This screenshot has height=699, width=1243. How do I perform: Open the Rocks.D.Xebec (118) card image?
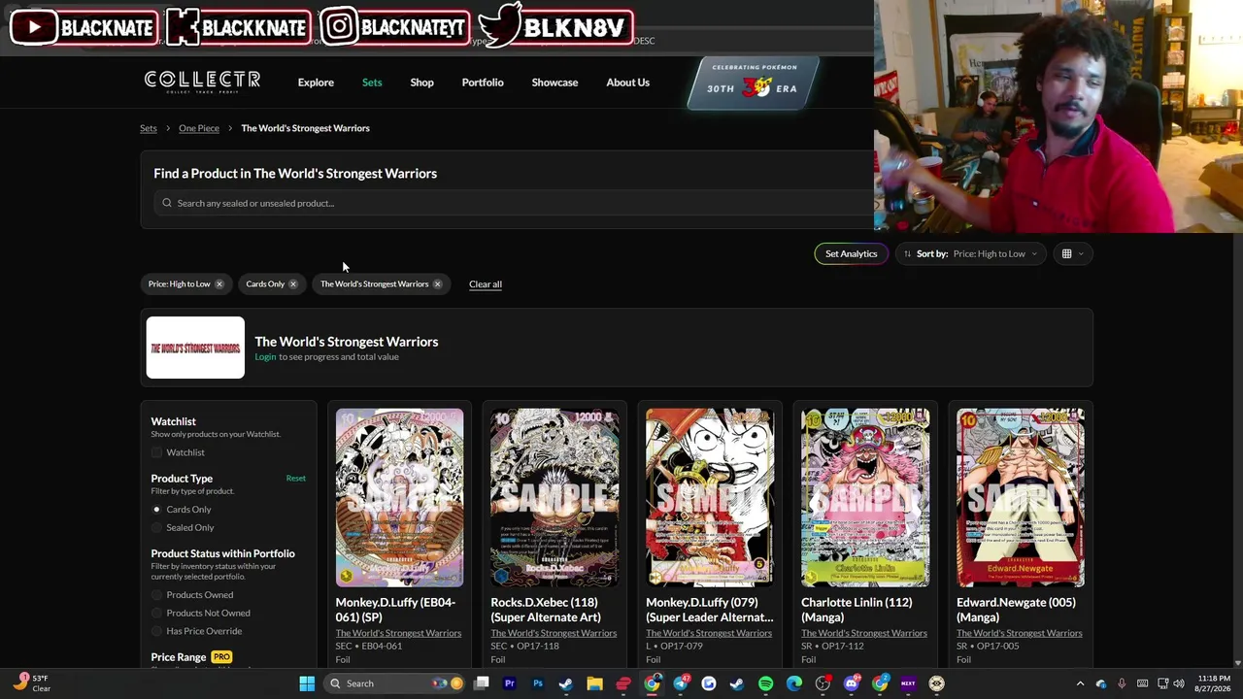554,497
